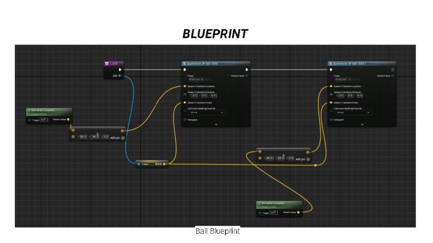The width and height of the screenshot is (433, 243).
Task: Click the Y value field showing -80.0 on the left add node
Action: click(x=95, y=137)
